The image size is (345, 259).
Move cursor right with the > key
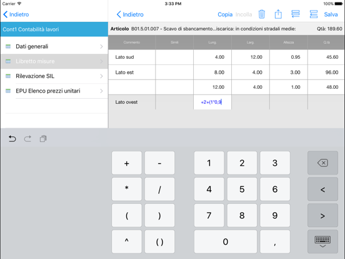[322, 215]
